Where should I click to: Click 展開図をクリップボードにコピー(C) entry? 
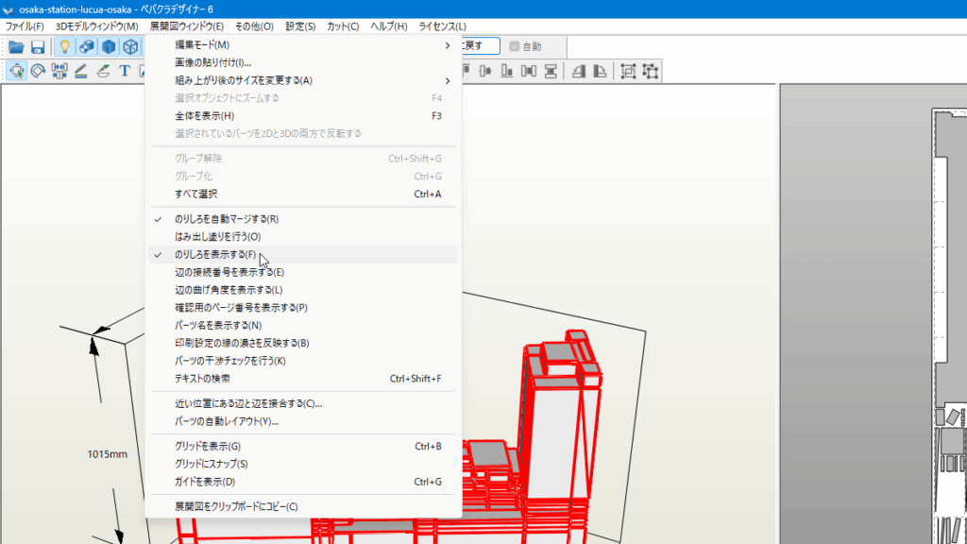click(236, 506)
